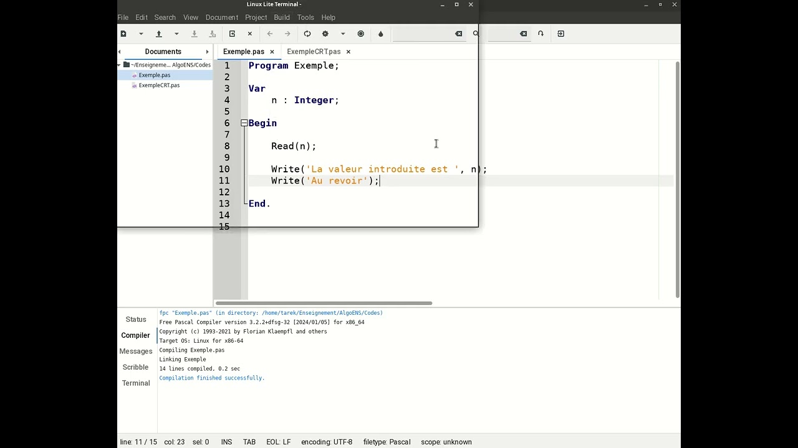Close current file using toolbar X icon
The width and height of the screenshot is (798, 448).
tap(250, 34)
